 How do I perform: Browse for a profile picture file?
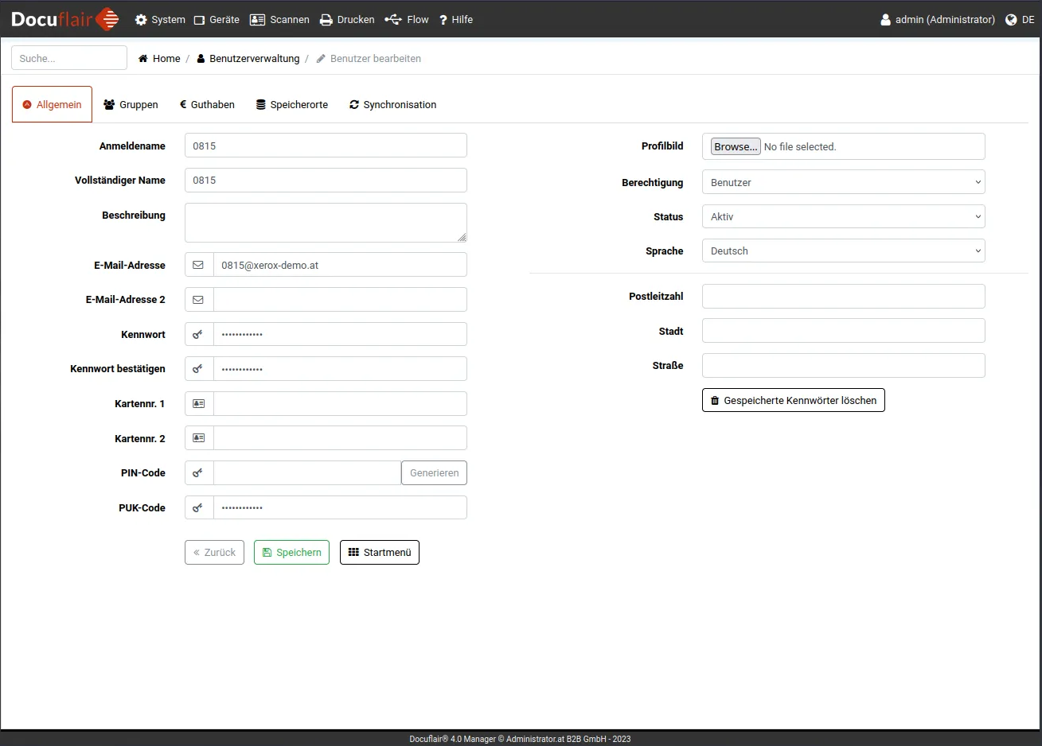[736, 147]
